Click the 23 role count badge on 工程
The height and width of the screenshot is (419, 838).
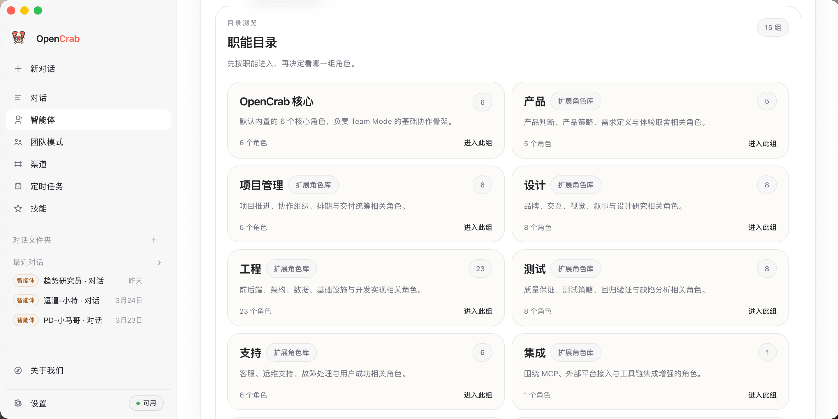click(x=480, y=269)
